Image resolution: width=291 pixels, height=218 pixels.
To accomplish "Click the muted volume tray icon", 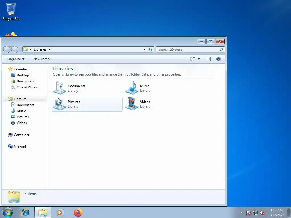I will (x=262, y=213).
